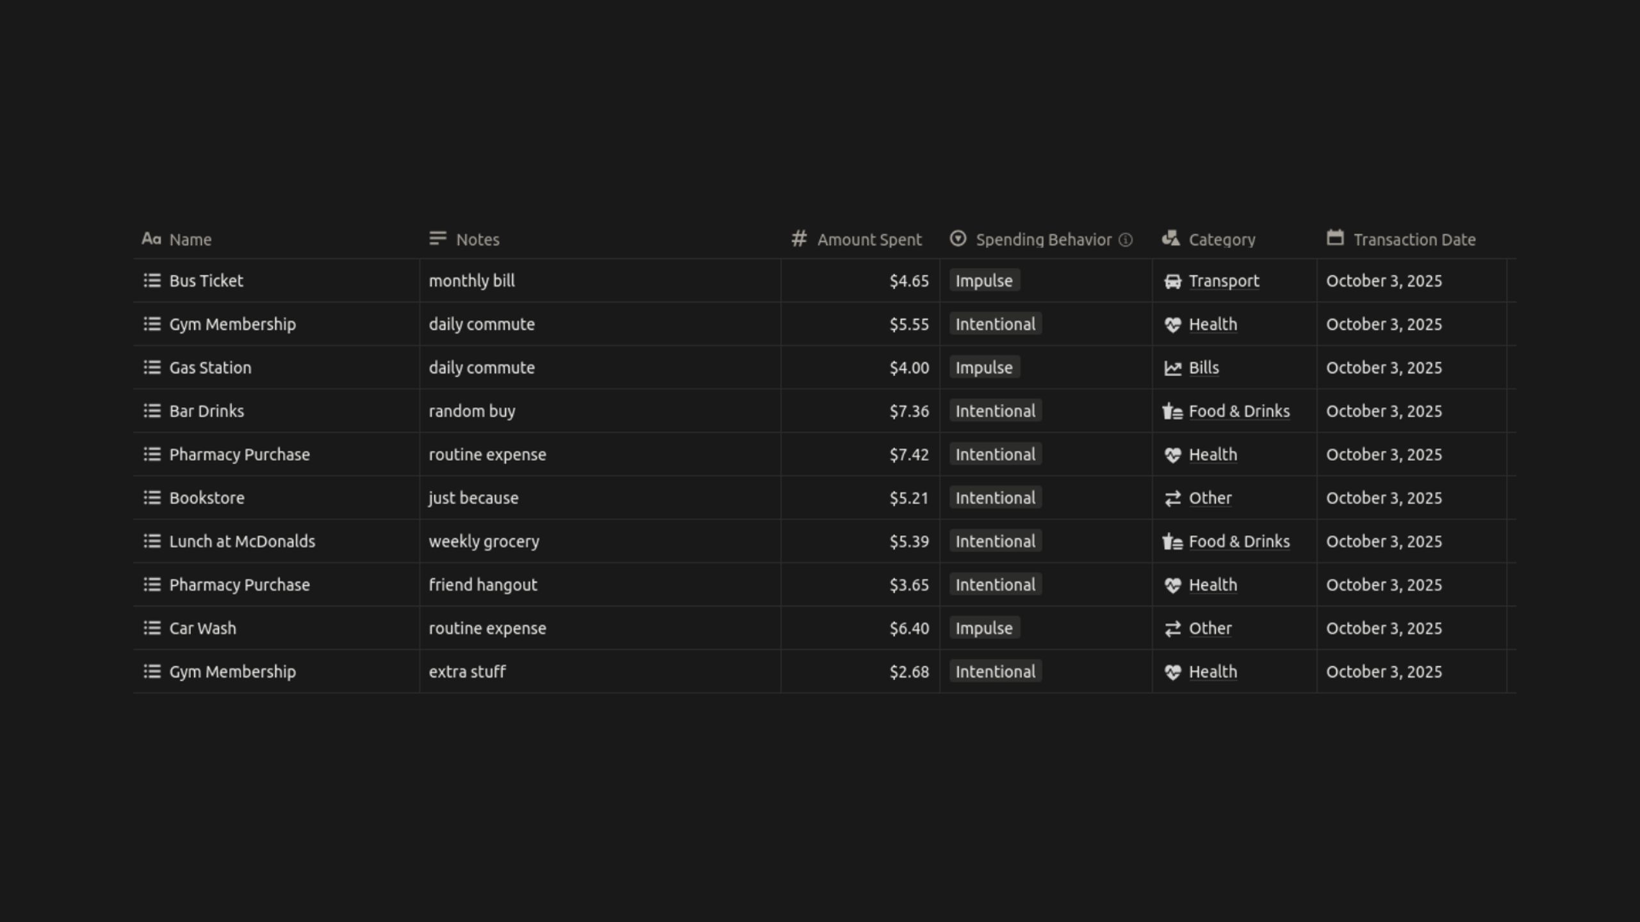Select the $7.36 amount cell

click(x=860, y=411)
